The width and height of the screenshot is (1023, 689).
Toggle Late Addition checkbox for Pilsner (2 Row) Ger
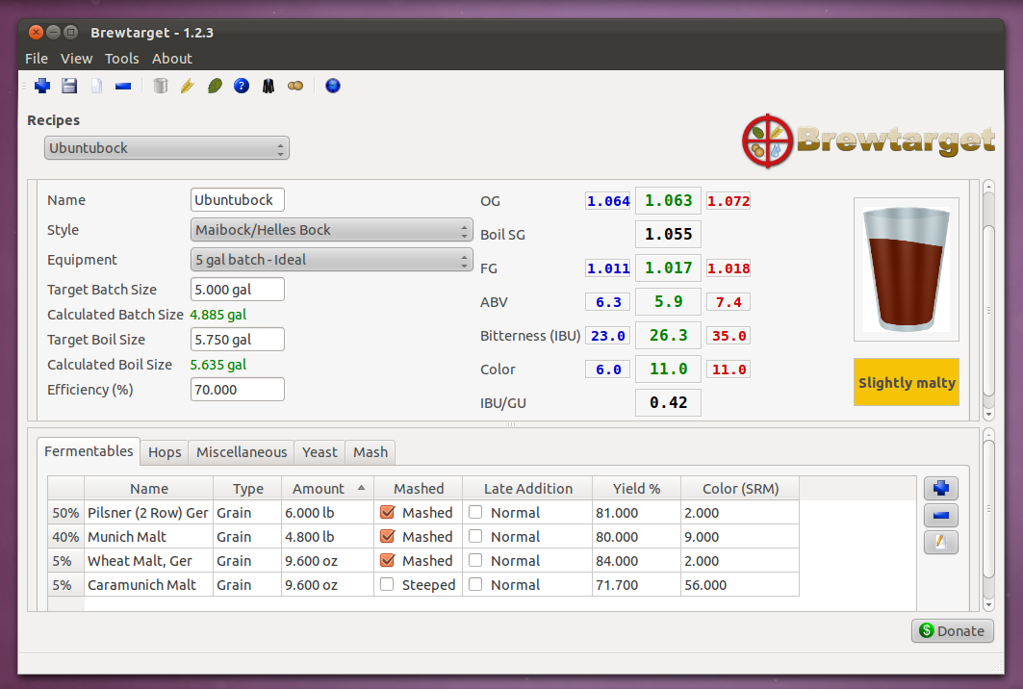click(x=475, y=512)
